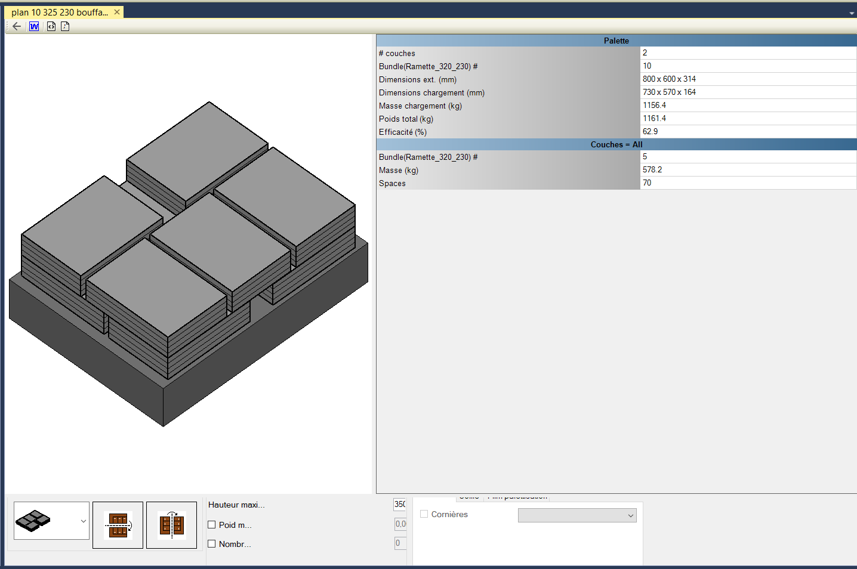
Task: Click the Hauteur maxi value field
Action: [400, 505]
